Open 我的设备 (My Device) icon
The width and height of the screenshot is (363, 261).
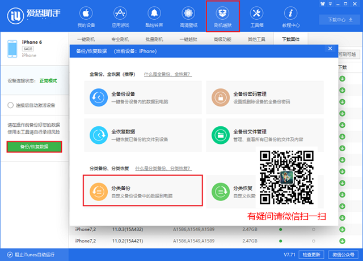click(86, 13)
